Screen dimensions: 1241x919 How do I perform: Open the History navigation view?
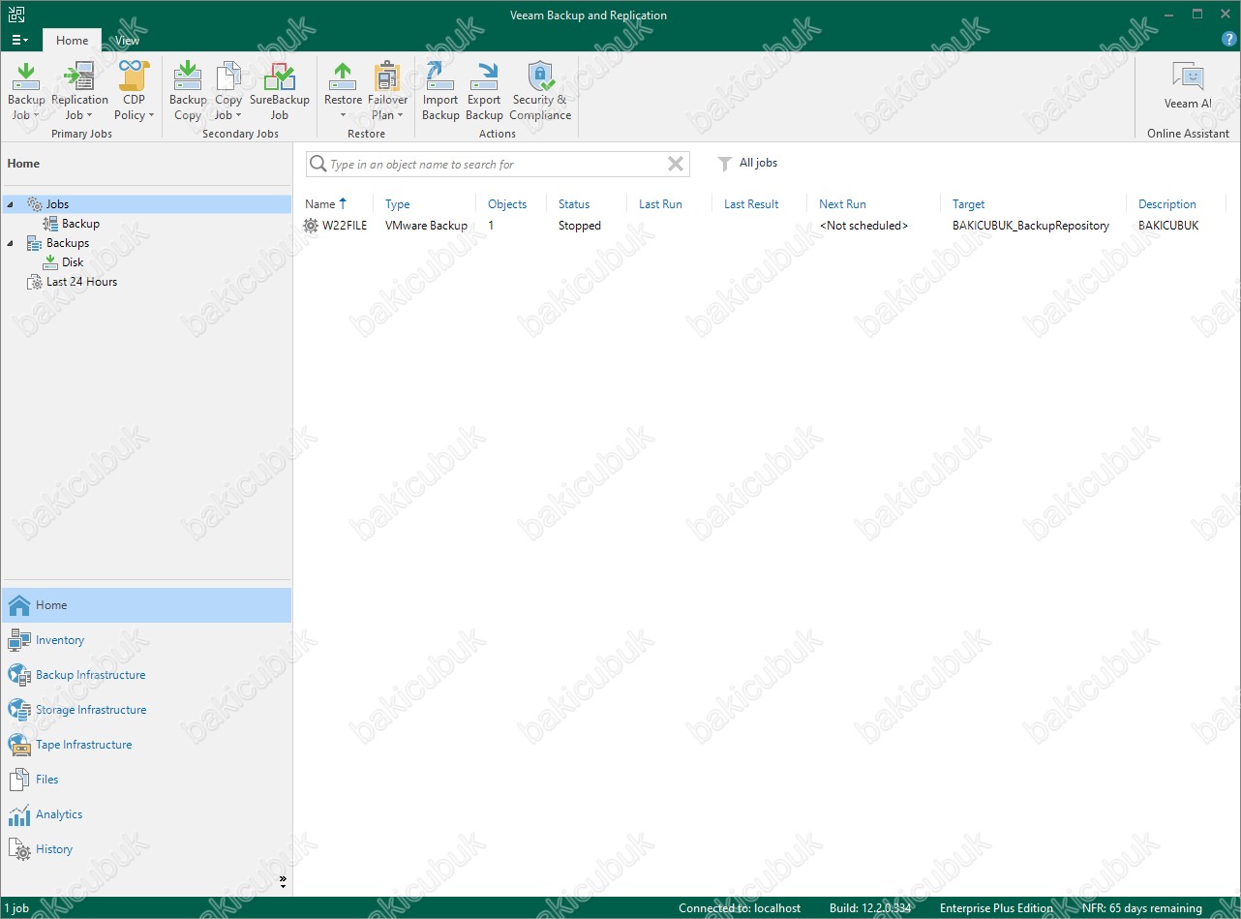[146, 849]
